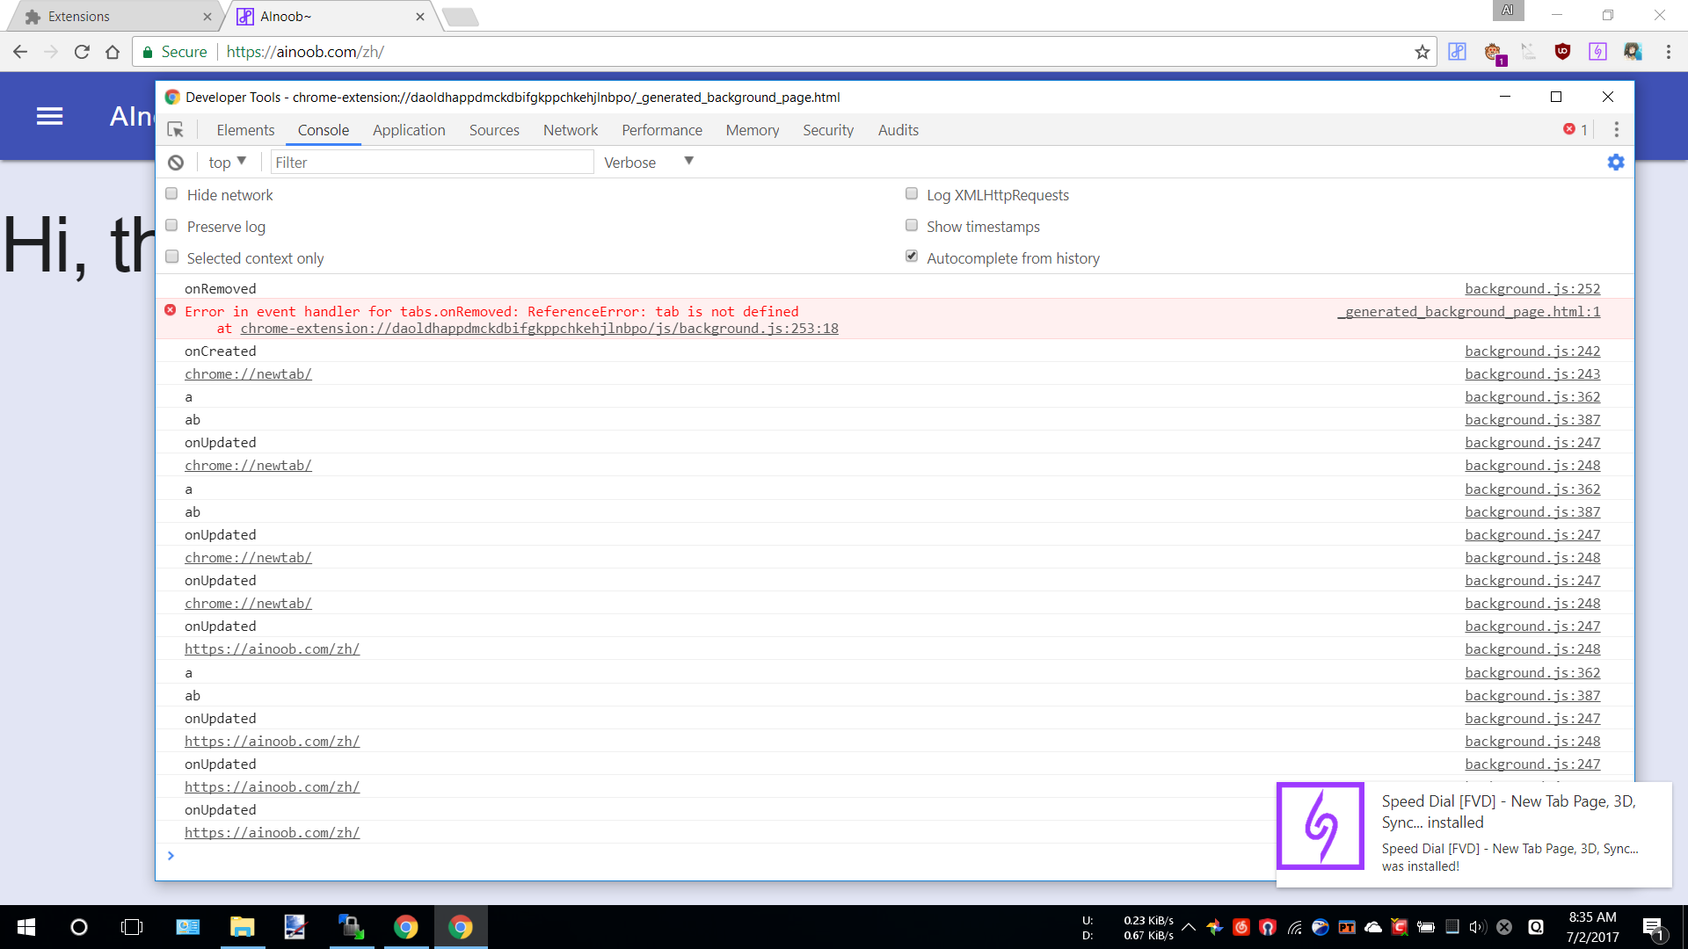Viewport: 1688px width, 949px height.
Task: Enable the Hide network checkbox
Action: [171, 194]
